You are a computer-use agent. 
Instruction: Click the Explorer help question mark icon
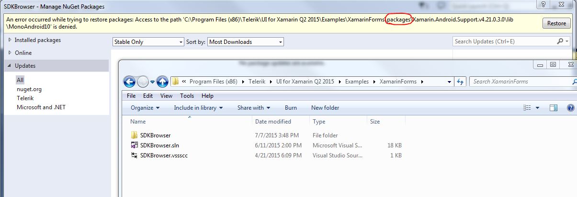[570, 108]
